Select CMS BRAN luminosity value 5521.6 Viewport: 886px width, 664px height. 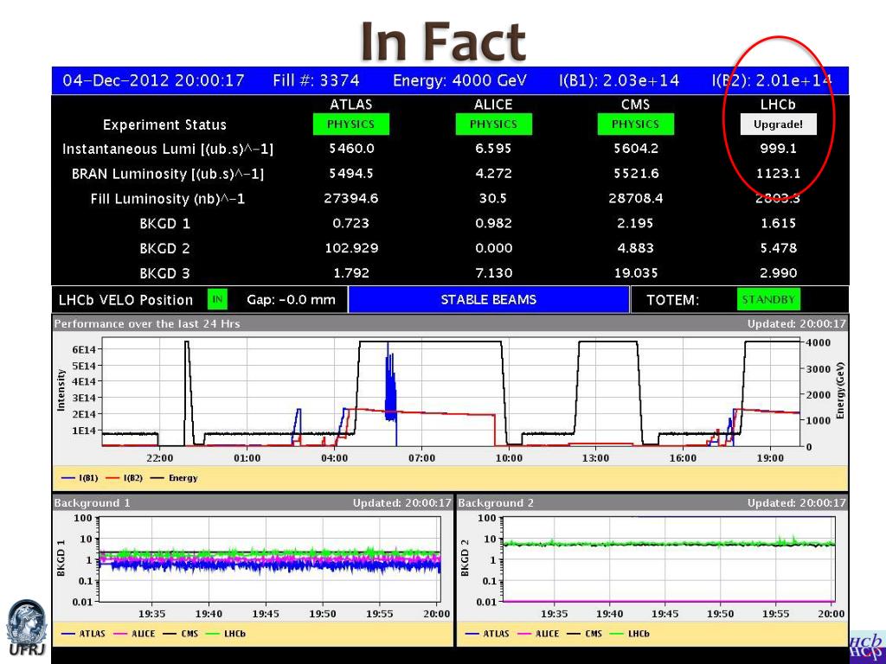(x=636, y=173)
